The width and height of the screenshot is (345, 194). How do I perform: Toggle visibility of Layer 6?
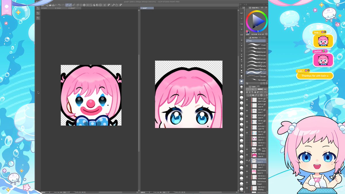point(247,155)
